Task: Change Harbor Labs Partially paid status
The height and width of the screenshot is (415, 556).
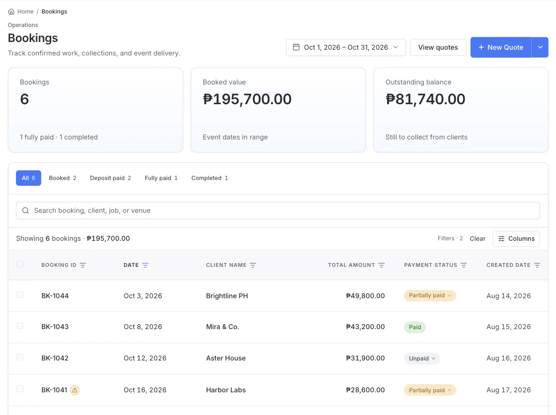Action: [430, 390]
